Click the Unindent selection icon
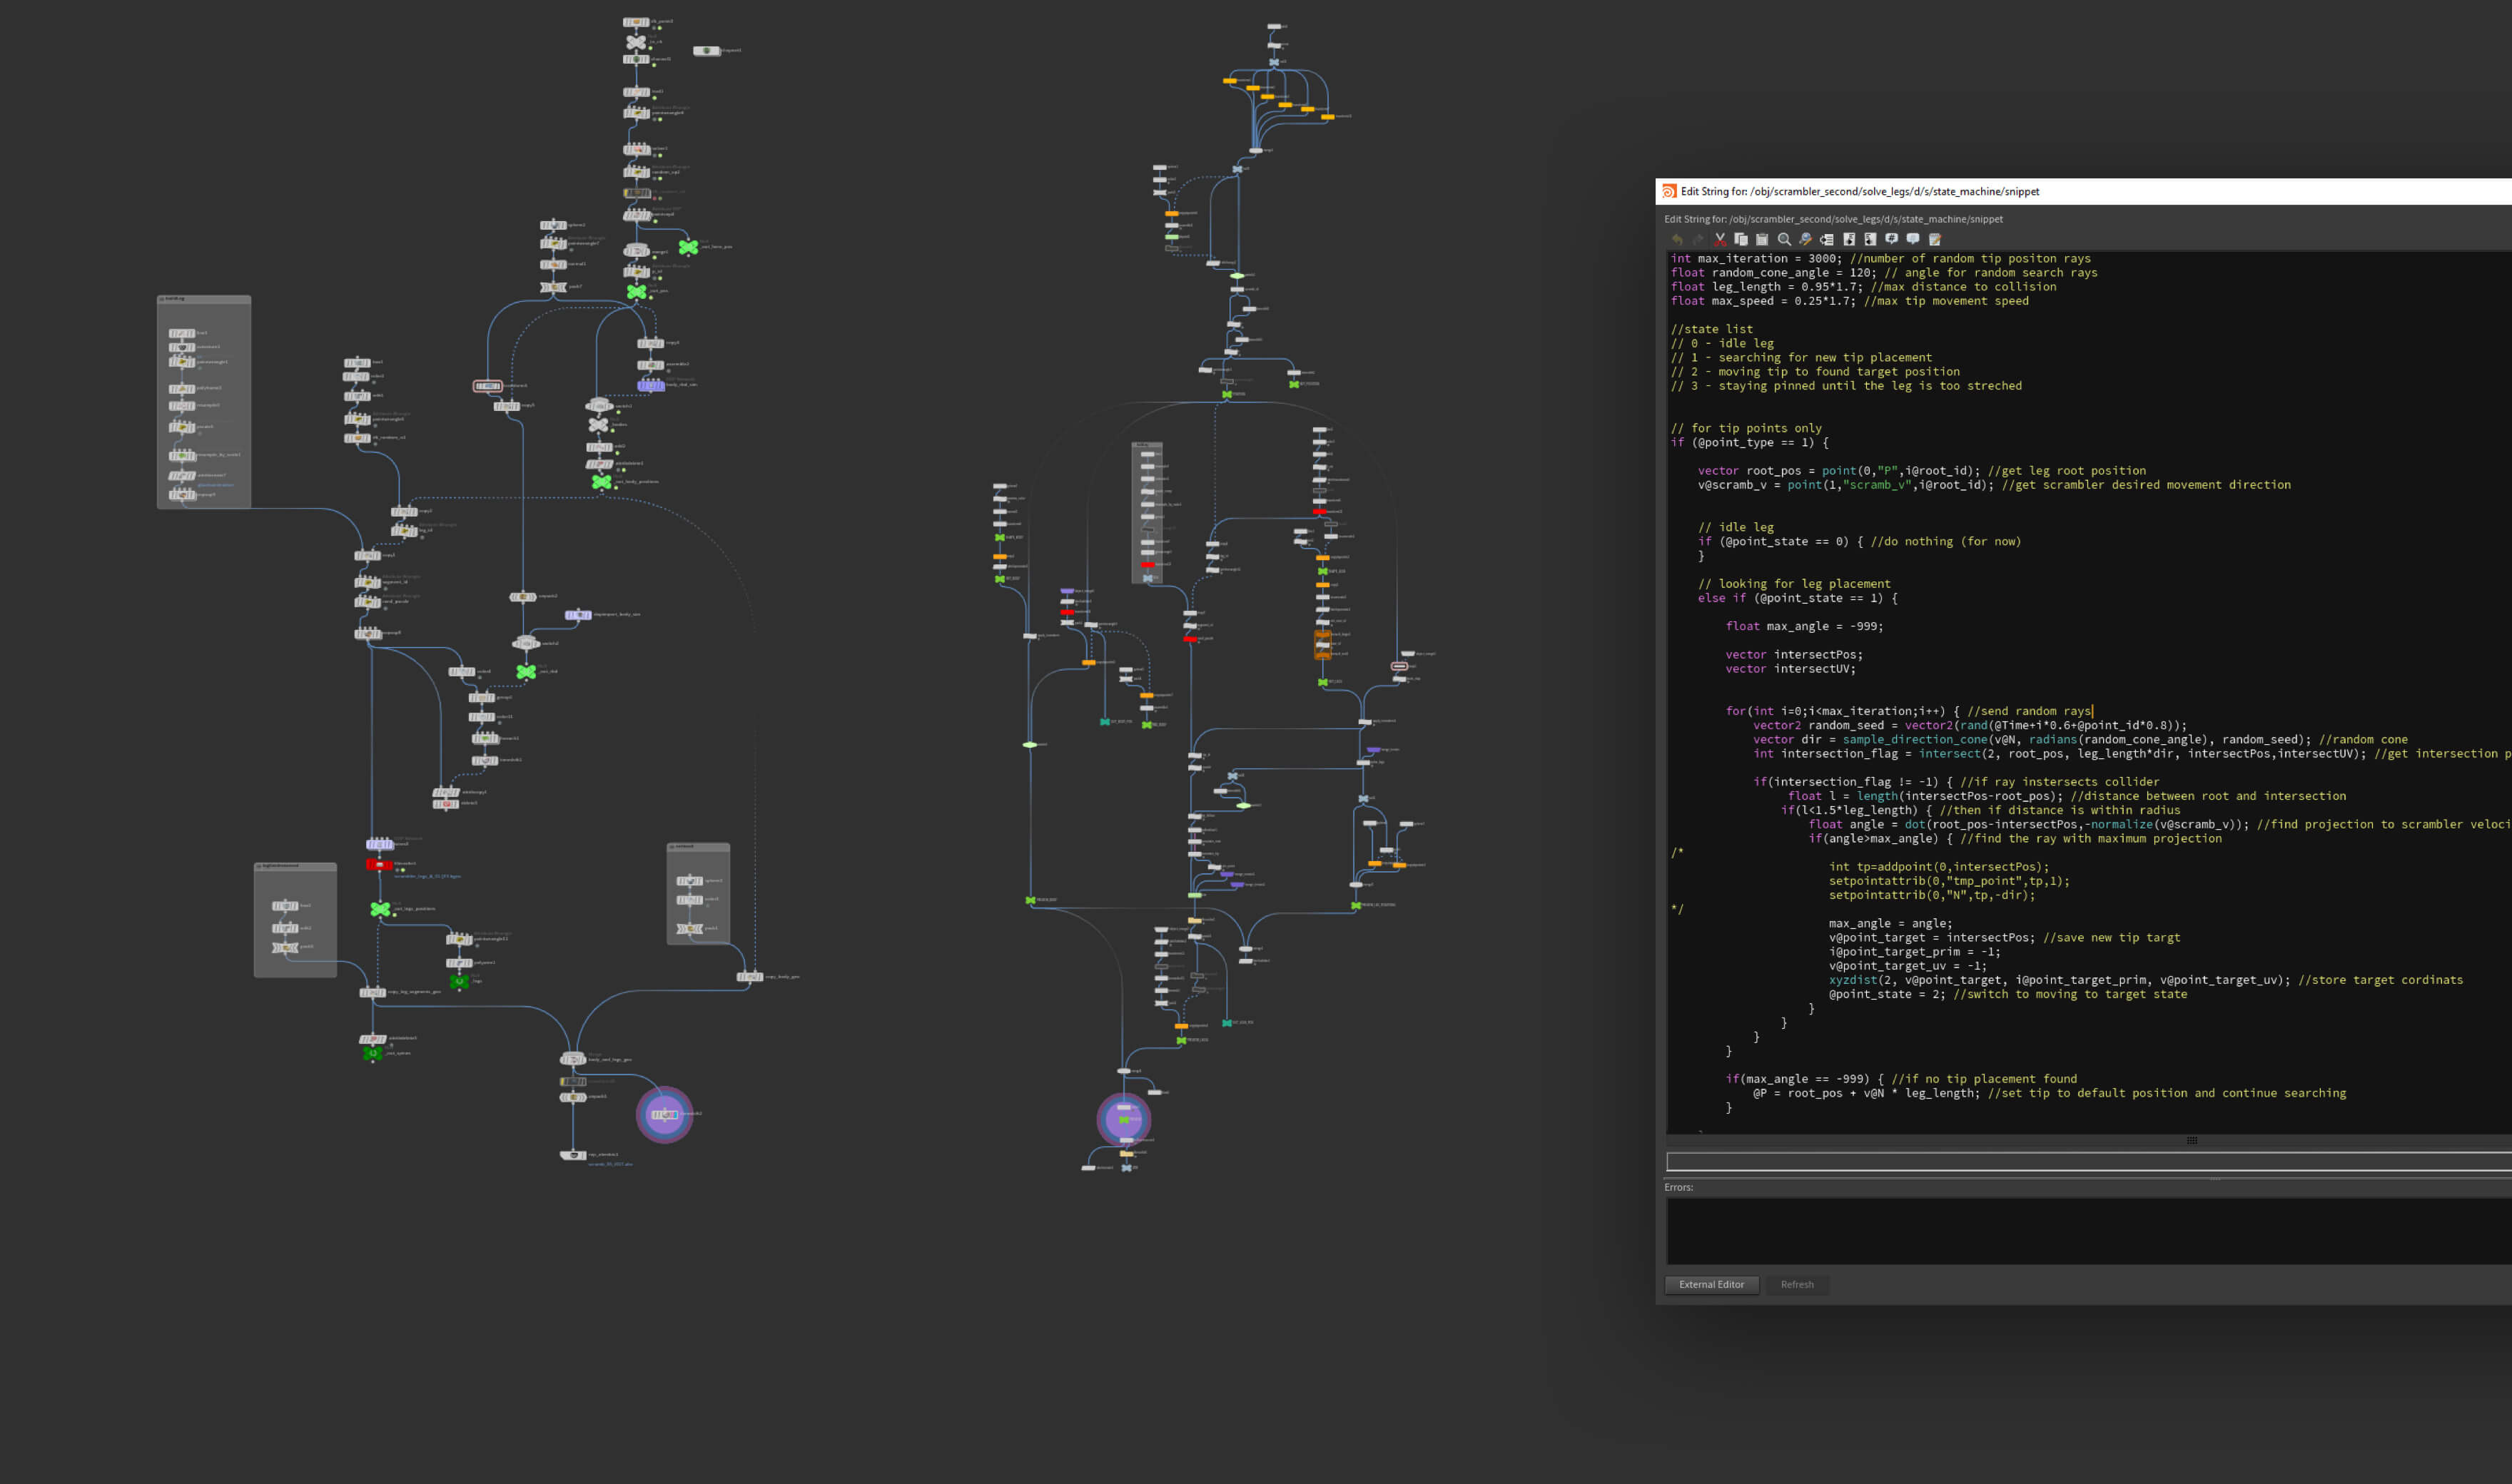 click(1870, 240)
